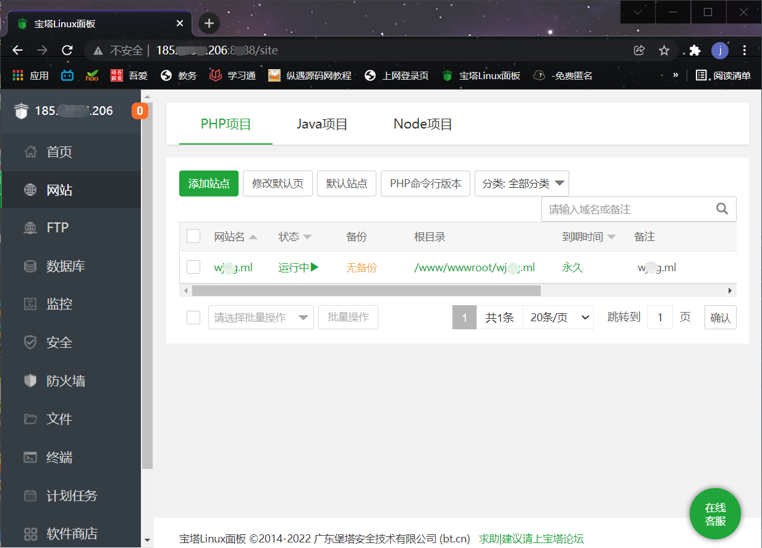This screenshot has height=548, width=762.
Task: Close the 宝塔Linux面板 browser tab
Action: pyautogui.click(x=180, y=23)
